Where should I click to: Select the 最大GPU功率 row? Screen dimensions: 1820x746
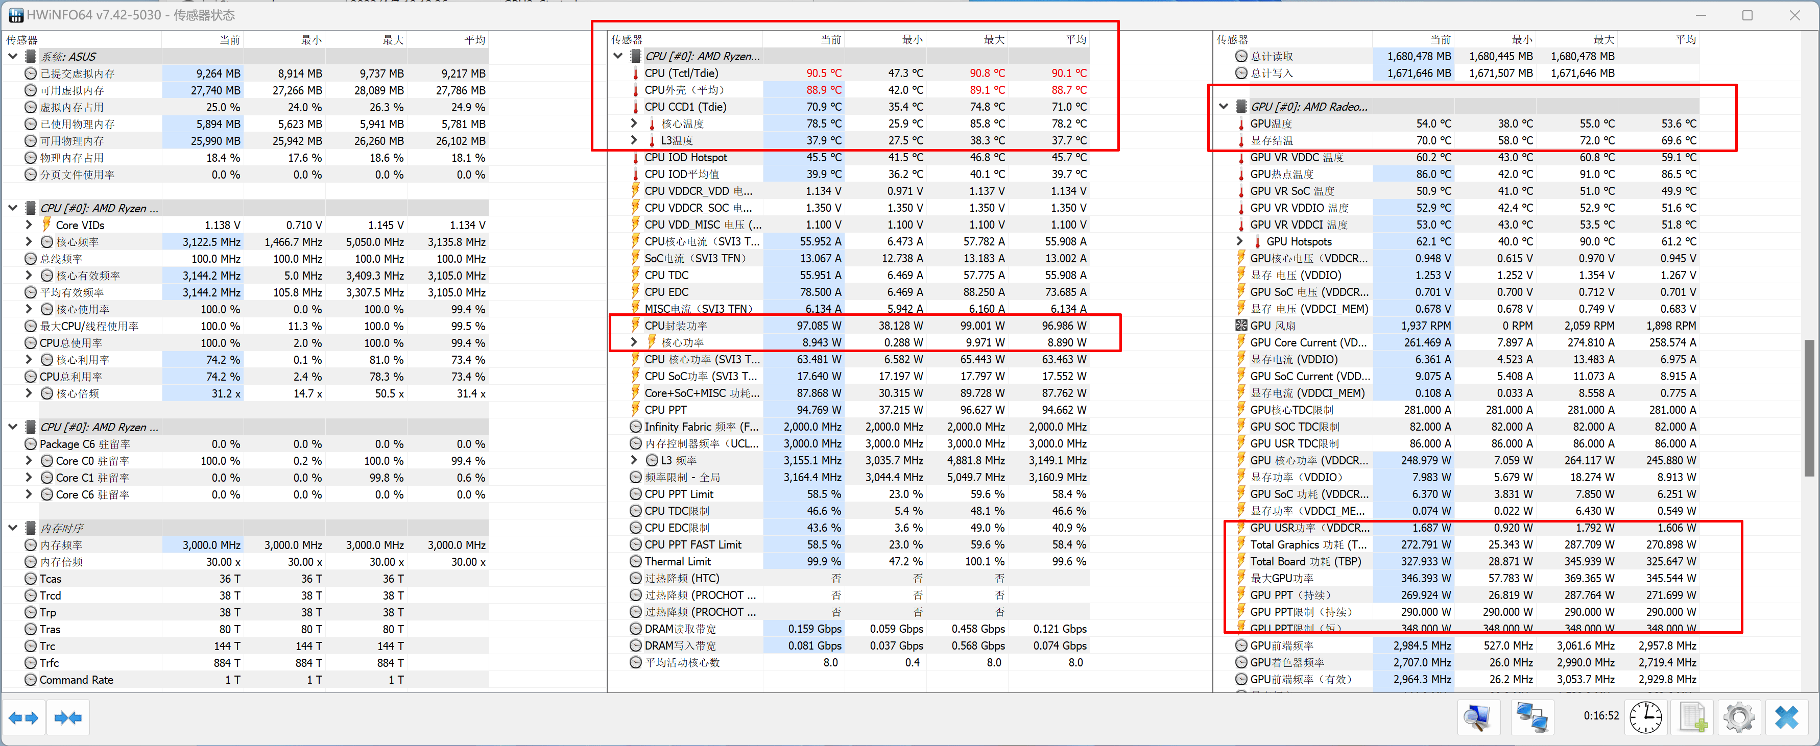point(1457,578)
